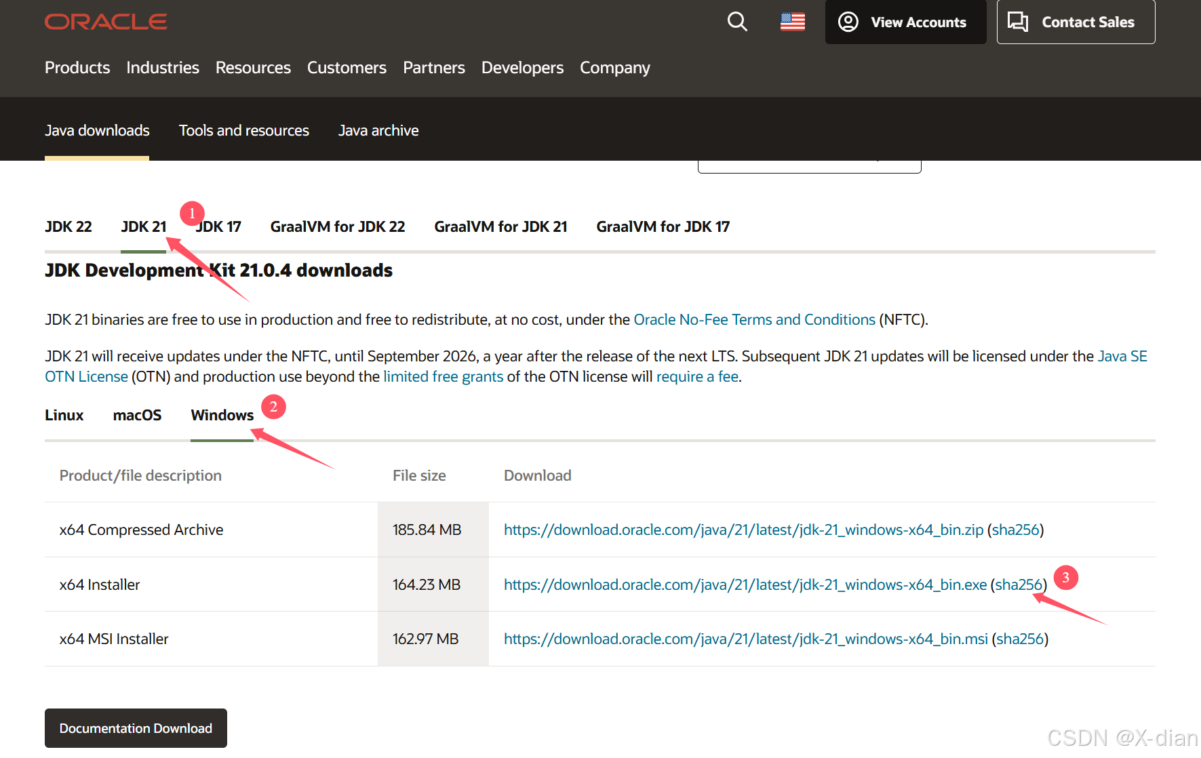Select GraalVM for JDK 21
This screenshot has height=758, width=1201.
(500, 226)
